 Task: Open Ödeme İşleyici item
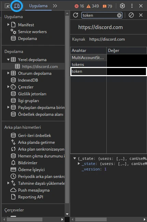pyautogui.click(x=31, y=170)
